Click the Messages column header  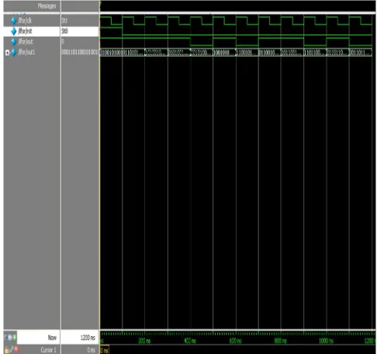pyautogui.click(x=47, y=6)
